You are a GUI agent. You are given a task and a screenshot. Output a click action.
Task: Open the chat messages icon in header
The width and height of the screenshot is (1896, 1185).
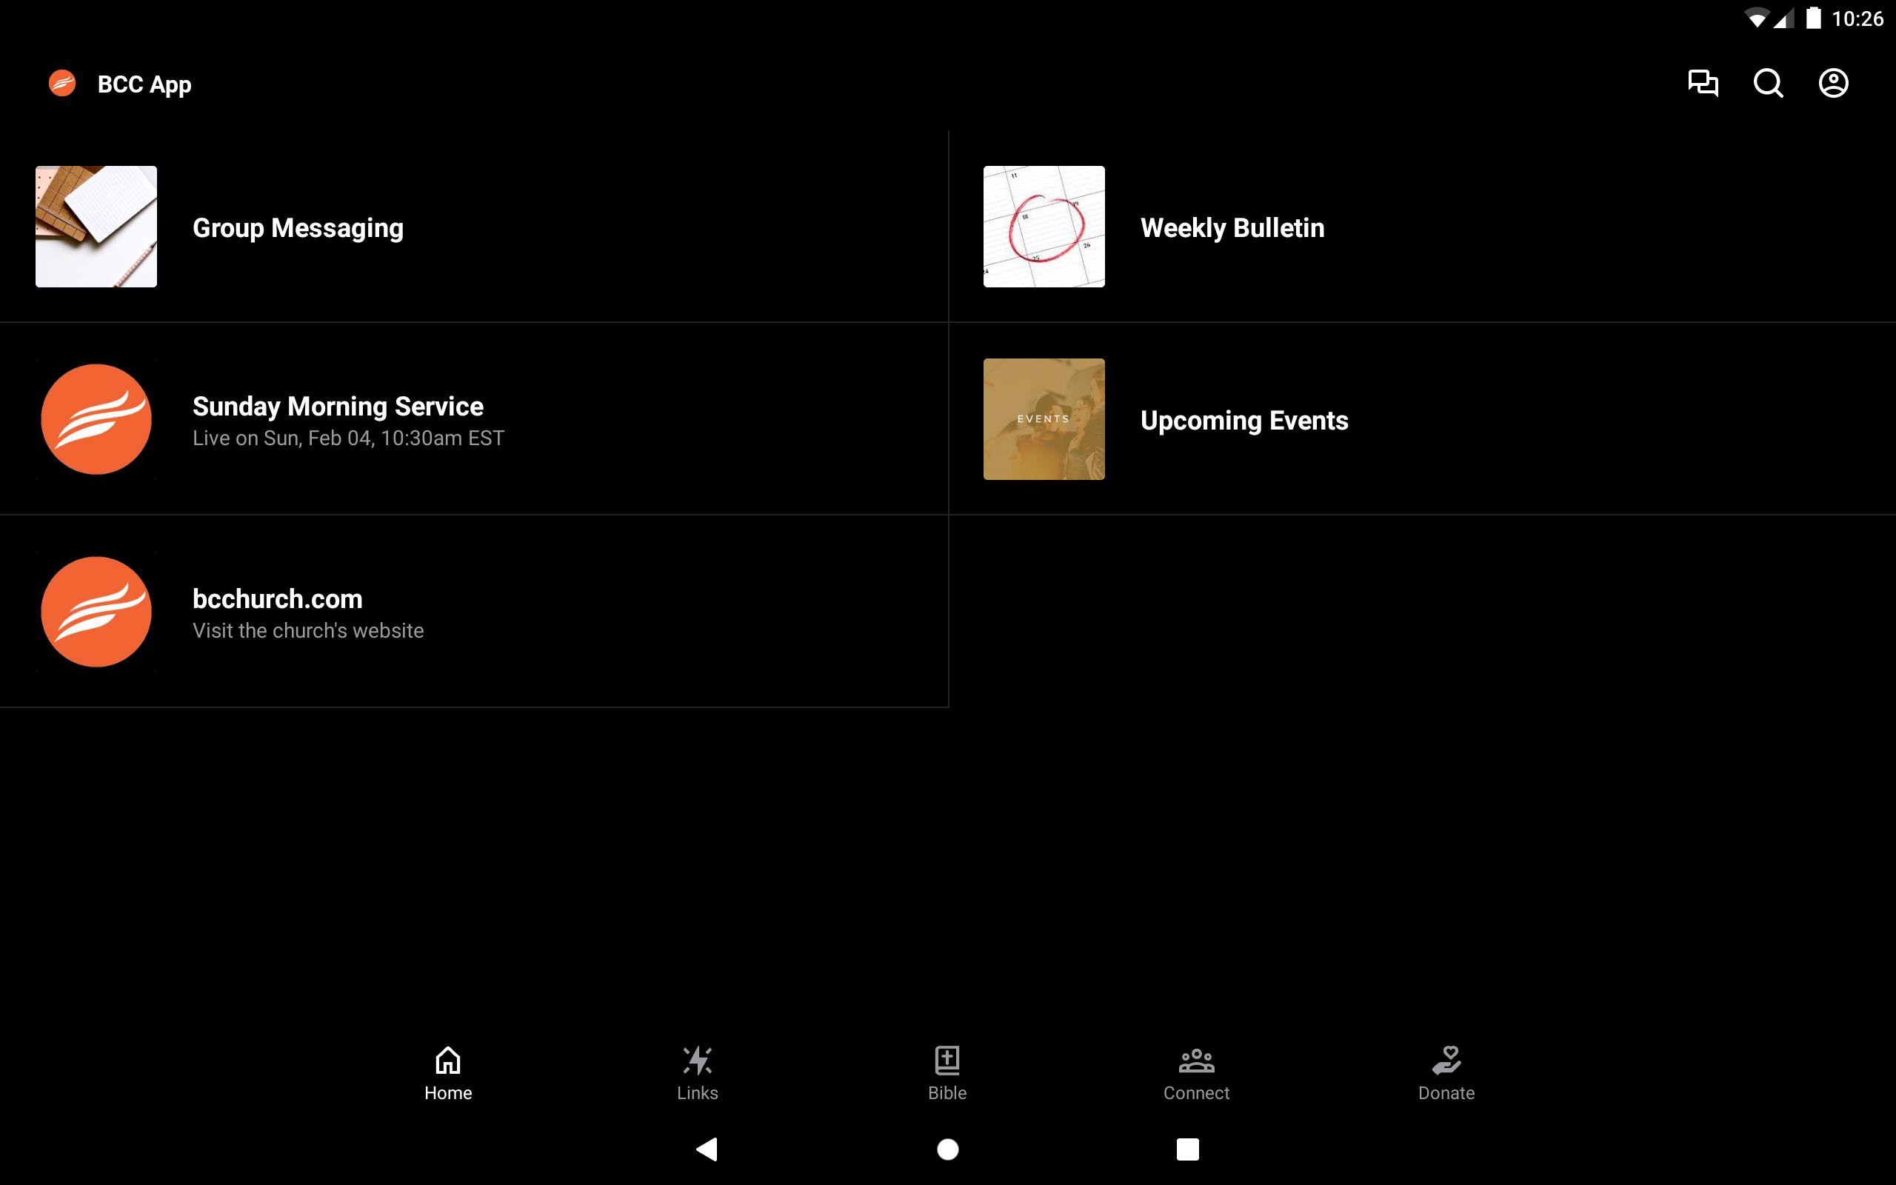click(x=1703, y=83)
